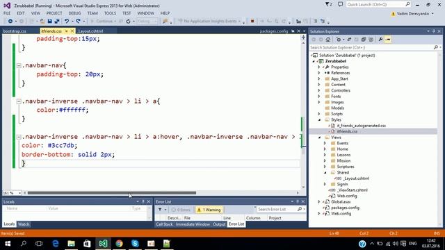Click the Windows Start button
Viewport: 445px width, 250px height.
[8, 244]
